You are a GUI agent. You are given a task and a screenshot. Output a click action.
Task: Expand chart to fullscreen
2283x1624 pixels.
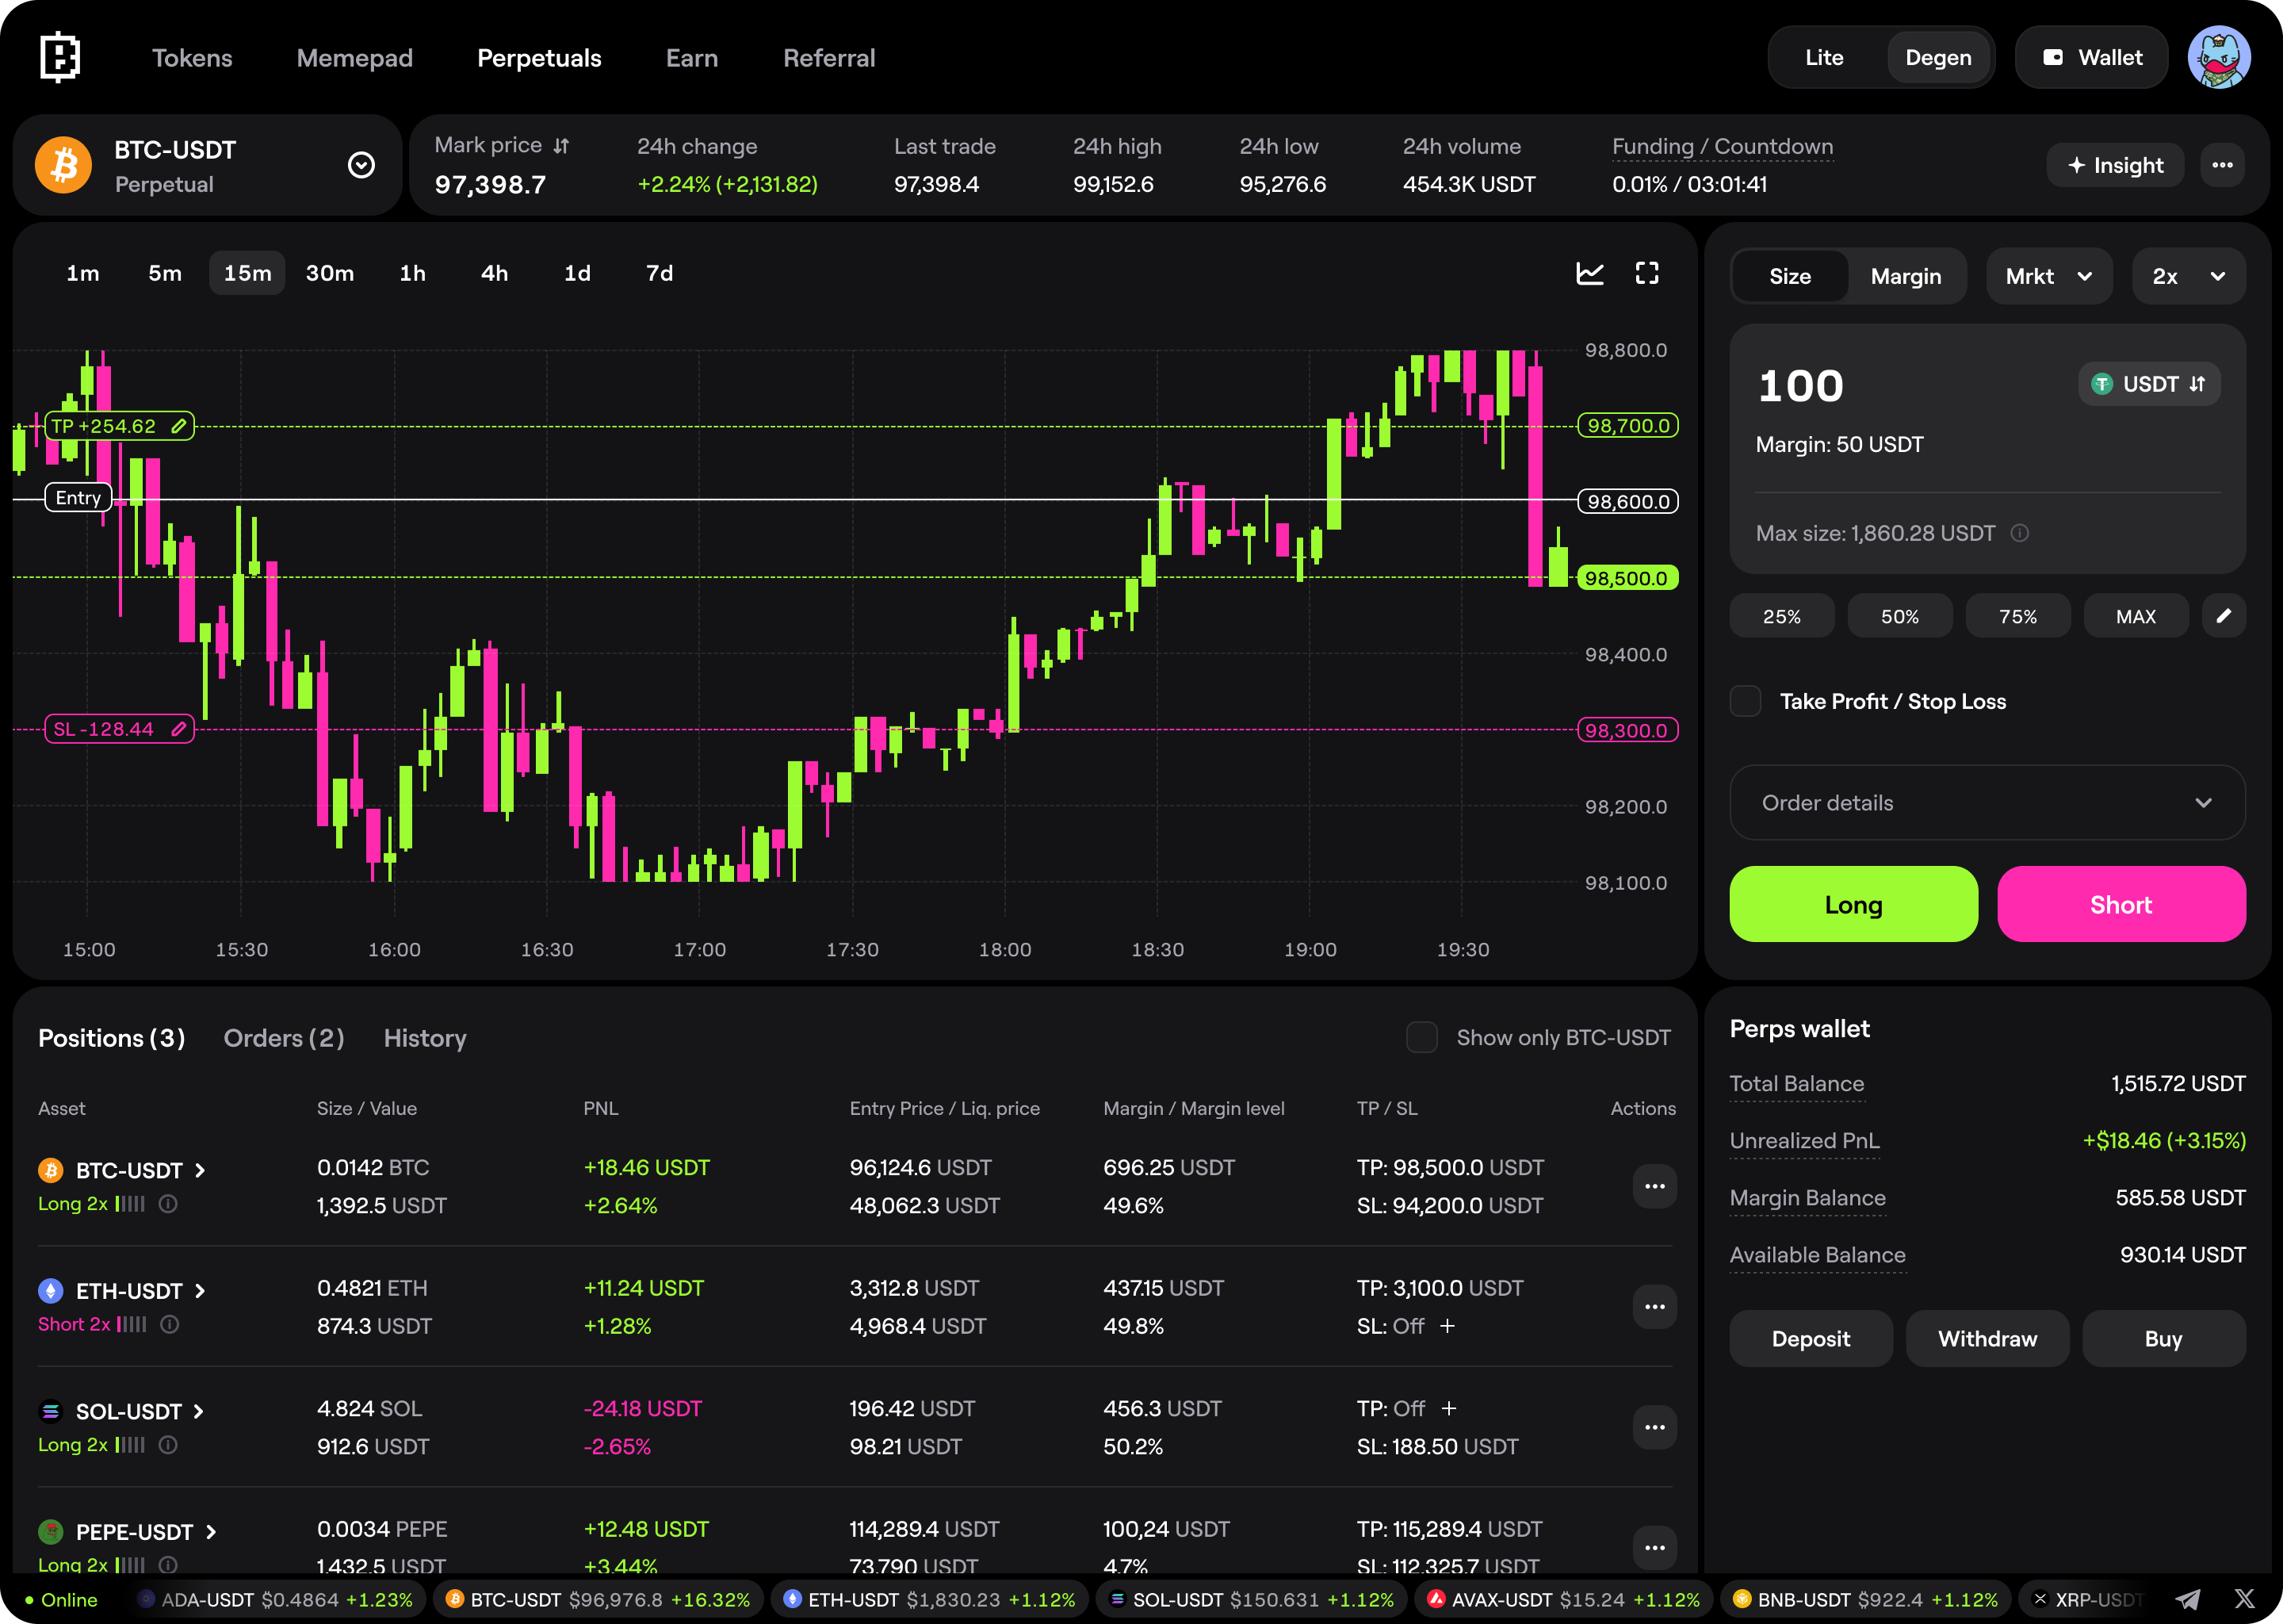point(1647,273)
